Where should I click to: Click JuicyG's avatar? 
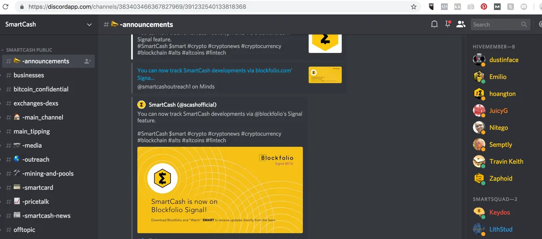[479, 110]
